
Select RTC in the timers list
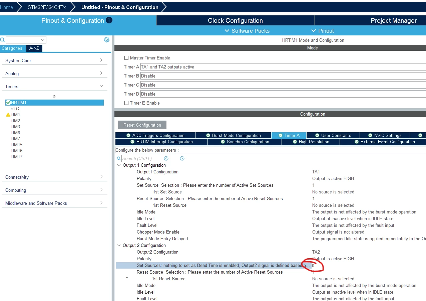click(15, 109)
